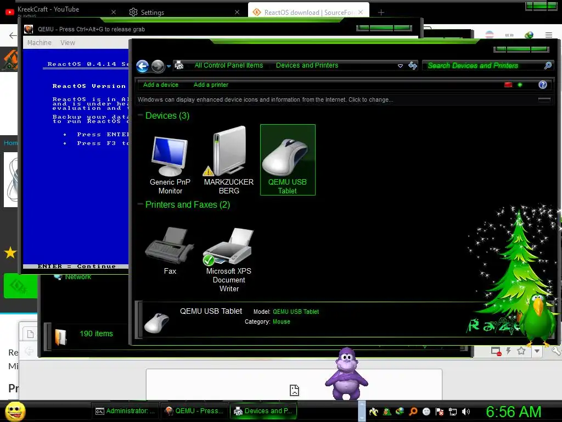Dismiss the information bar at its right end
The width and height of the screenshot is (562, 422).
pyautogui.click(x=544, y=100)
